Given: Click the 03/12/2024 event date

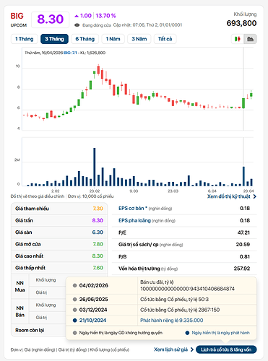Looking at the screenshot, I should [93, 310].
